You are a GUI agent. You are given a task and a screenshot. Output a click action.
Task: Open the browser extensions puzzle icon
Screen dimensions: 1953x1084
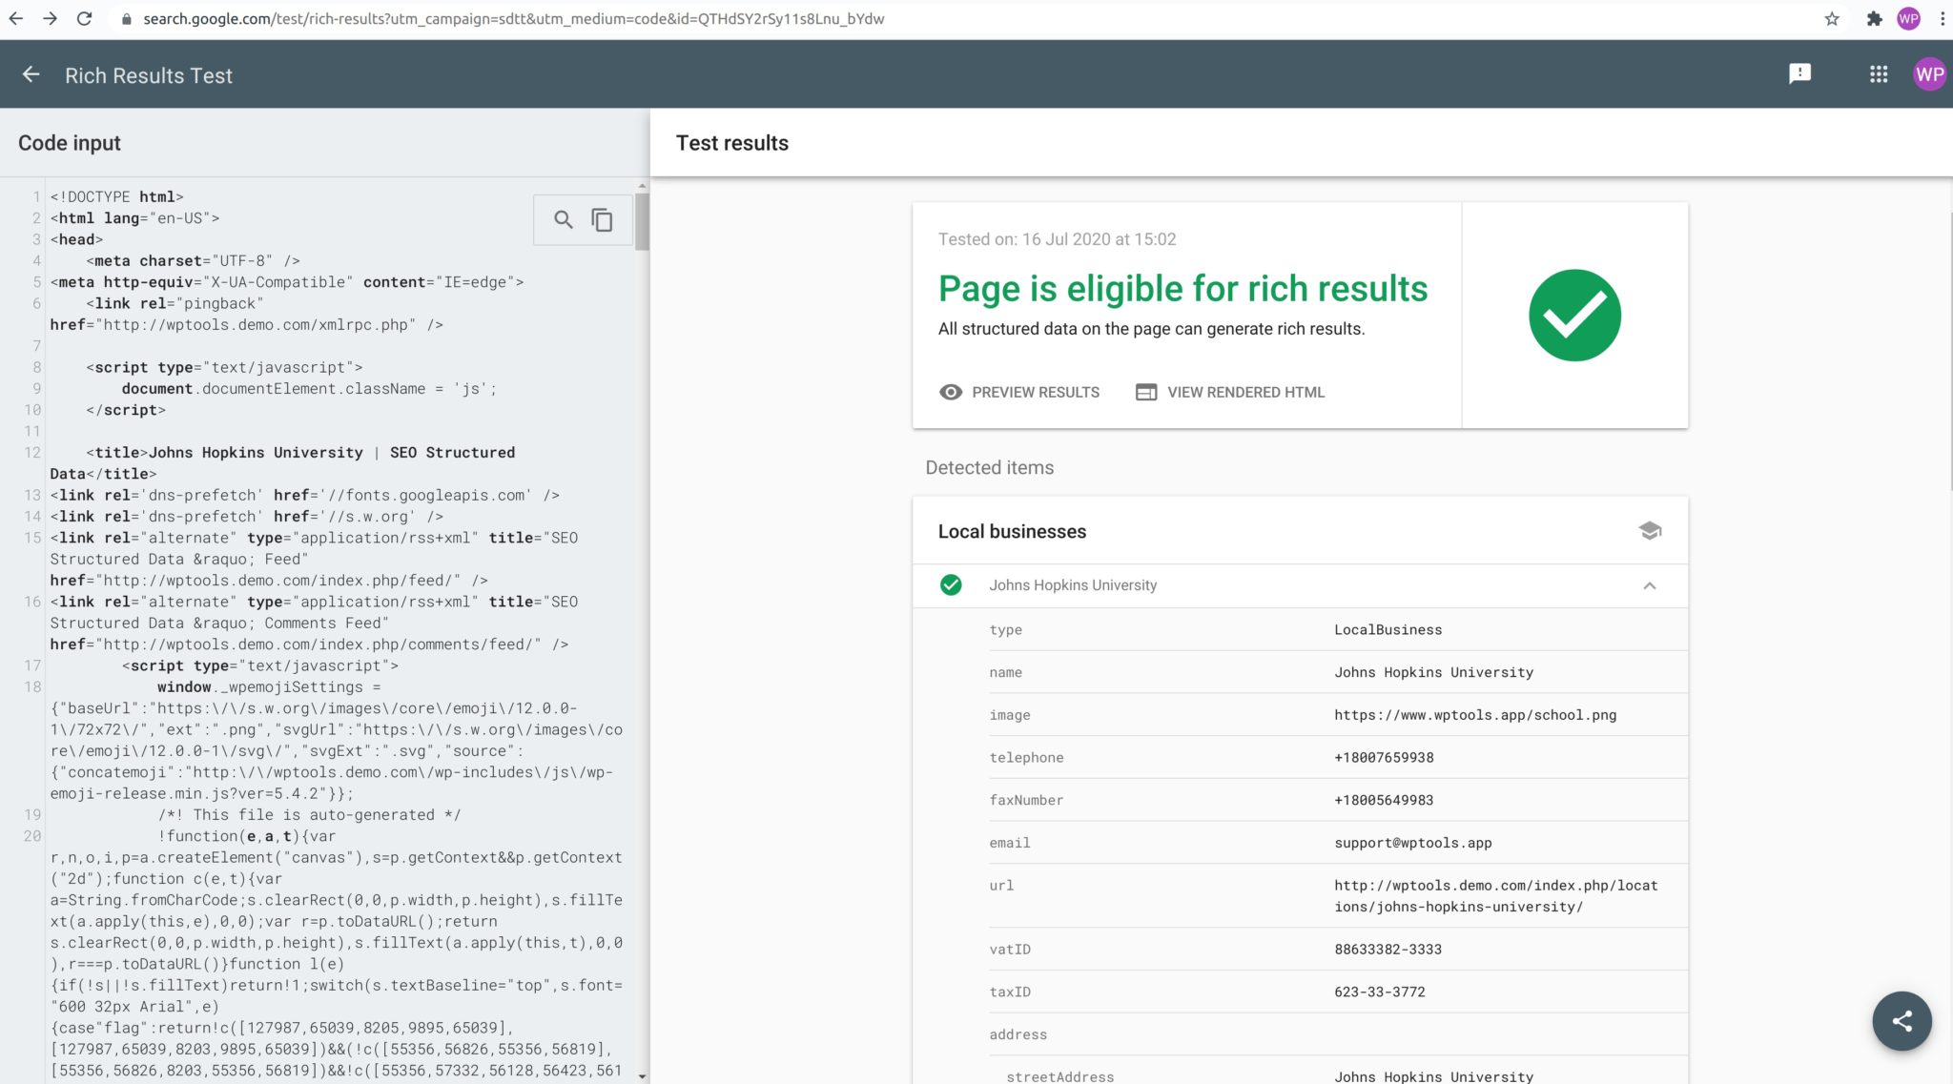coord(1875,17)
